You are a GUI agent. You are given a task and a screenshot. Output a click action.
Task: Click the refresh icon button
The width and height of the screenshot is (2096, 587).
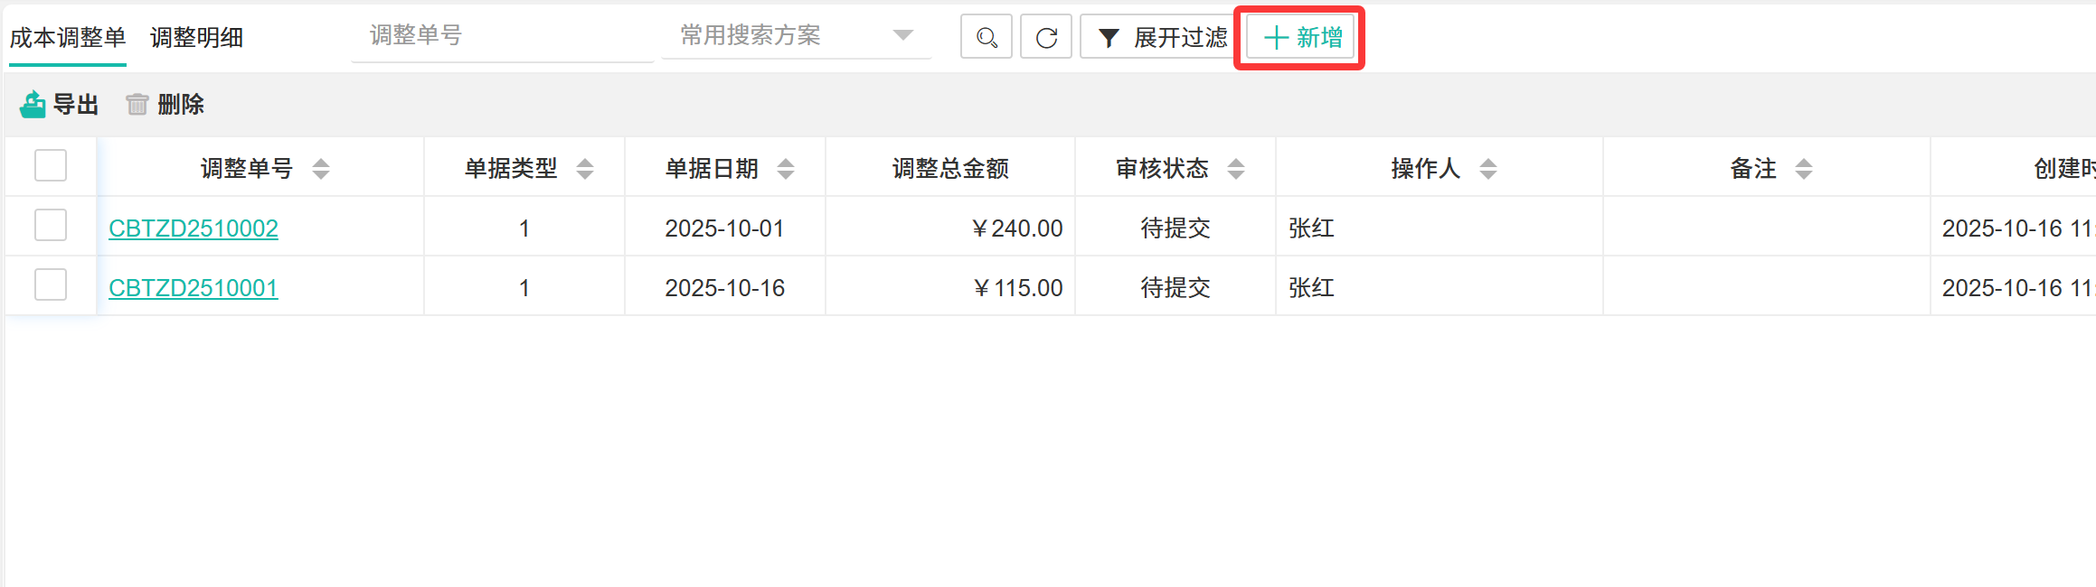(1046, 38)
